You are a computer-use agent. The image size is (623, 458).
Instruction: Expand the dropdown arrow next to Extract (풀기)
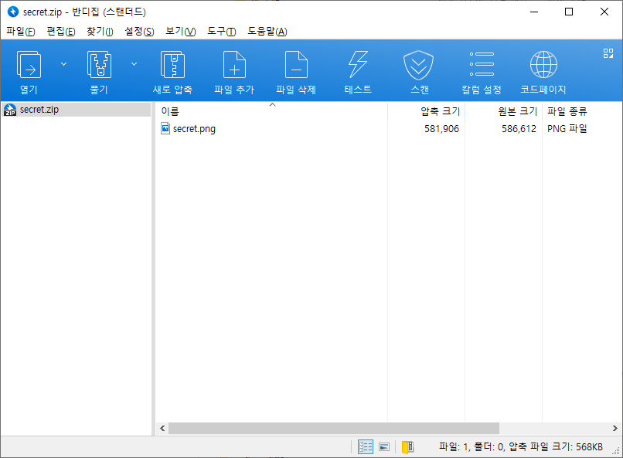[134, 64]
